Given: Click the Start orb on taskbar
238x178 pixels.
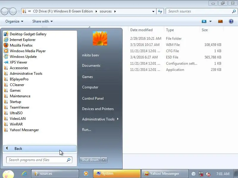Looking at the screenshot, I should pyautogui.click(x=8, y=174).
